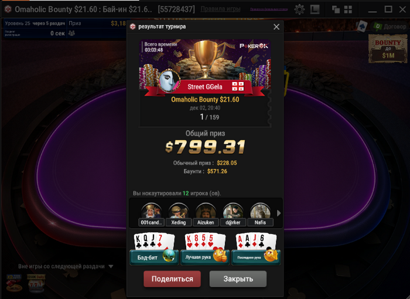Select the tile windows grid icon

(348, 10)
